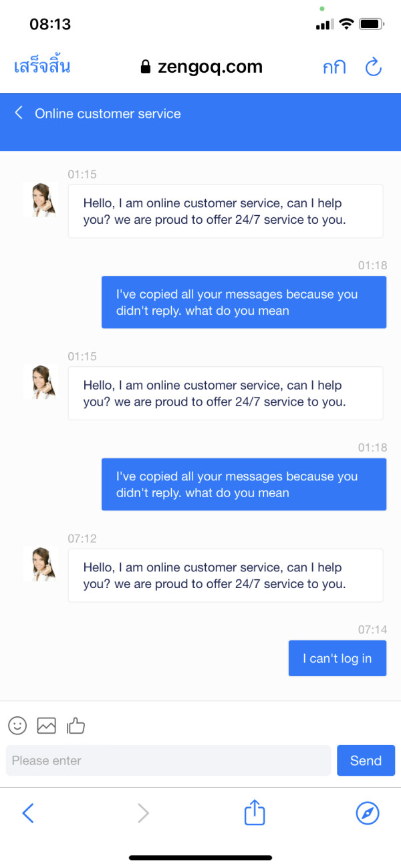Tap the "เสร็จสิ้น" done button
The width and height of the screenshot is (401, 868).
pyautogui.click(x=42, y=67)
